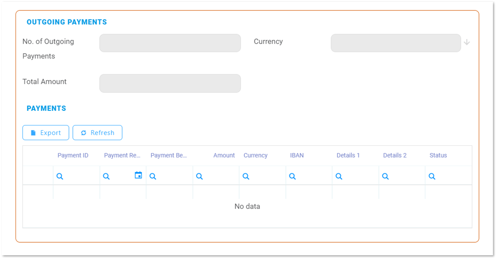
Task: Click the Total Amount input field
Action: click(170, 83)
